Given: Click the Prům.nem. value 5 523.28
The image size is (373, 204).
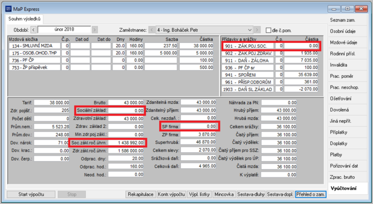Looking at the screenshot, I should (x=52, y=127).
